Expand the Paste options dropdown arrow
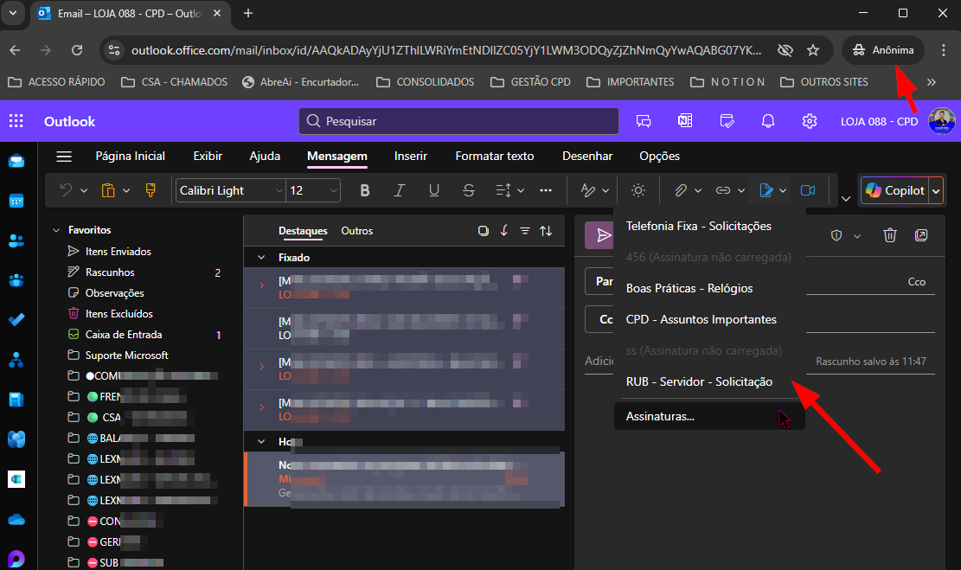Image resolution: width=961 pixels, height=570 pixels. (x=126, y=190)
